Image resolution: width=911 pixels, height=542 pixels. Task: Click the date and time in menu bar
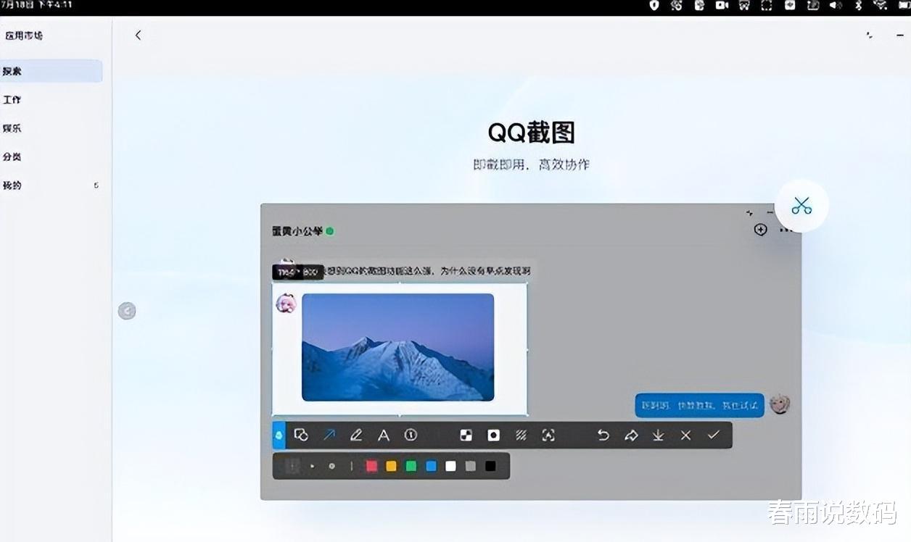click(36, 5)
